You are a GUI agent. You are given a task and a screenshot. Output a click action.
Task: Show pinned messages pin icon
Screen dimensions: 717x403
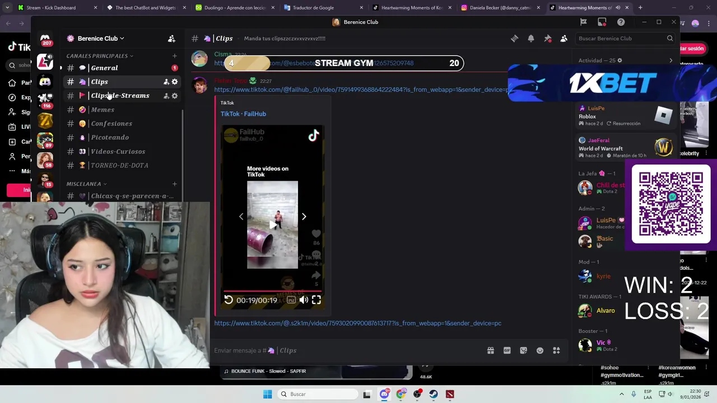coord(548,39)
